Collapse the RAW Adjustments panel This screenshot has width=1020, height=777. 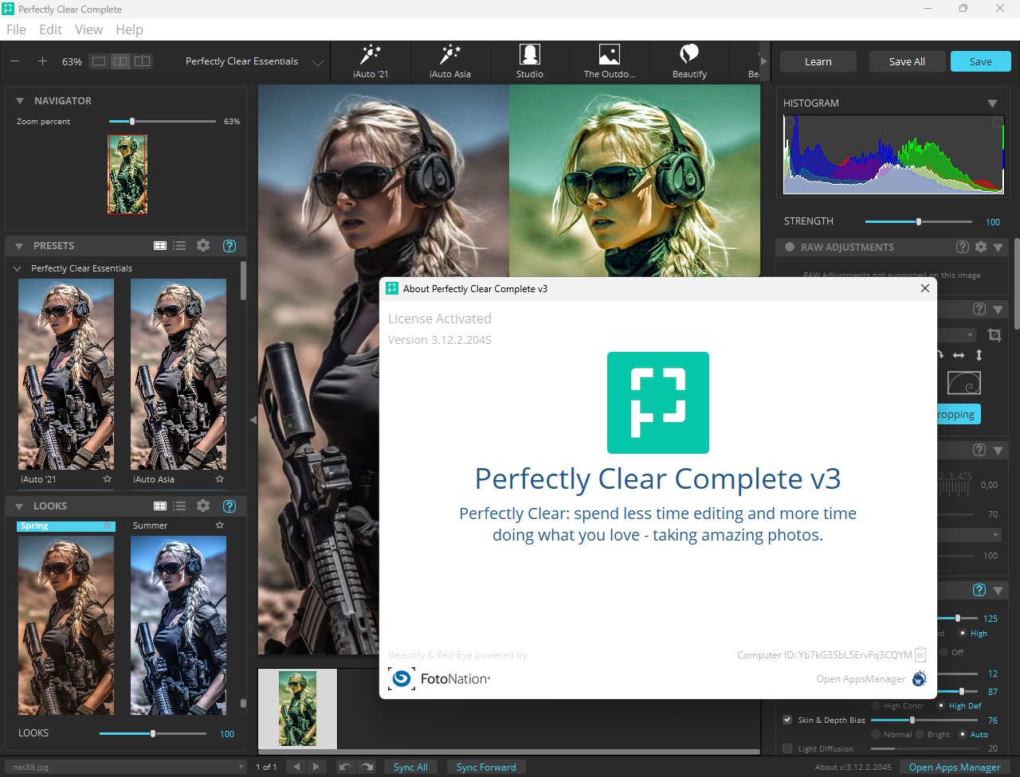pyautogui.click(x=998, y=248)
